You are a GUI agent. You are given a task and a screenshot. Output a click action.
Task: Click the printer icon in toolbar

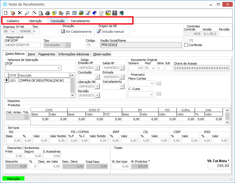[x=47, y=13]
